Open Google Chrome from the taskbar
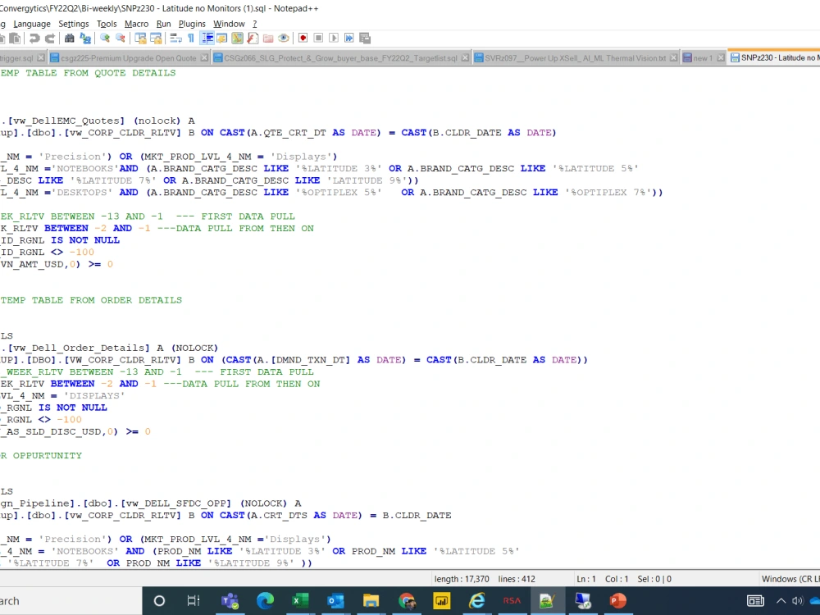The height and width of the screenshot is (615, 820). pyautogui.click(x=407, y=601)
